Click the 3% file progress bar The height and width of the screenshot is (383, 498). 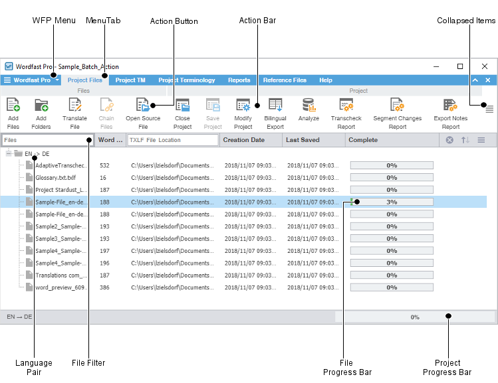pos(392,202)
